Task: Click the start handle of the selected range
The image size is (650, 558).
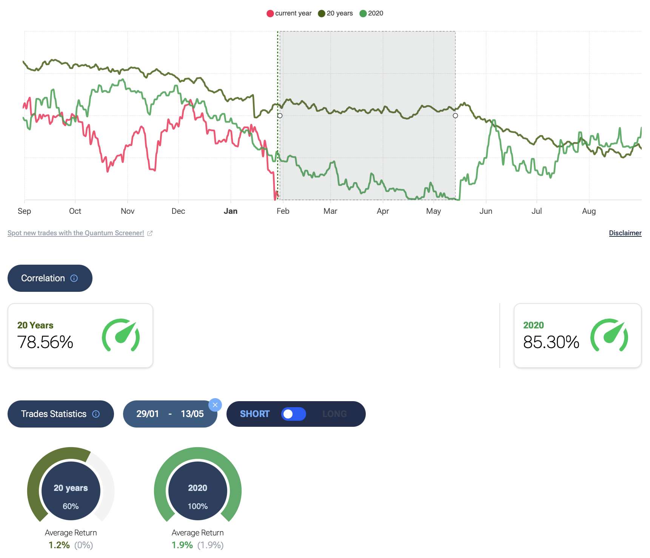Action: [x=280, y=116]
